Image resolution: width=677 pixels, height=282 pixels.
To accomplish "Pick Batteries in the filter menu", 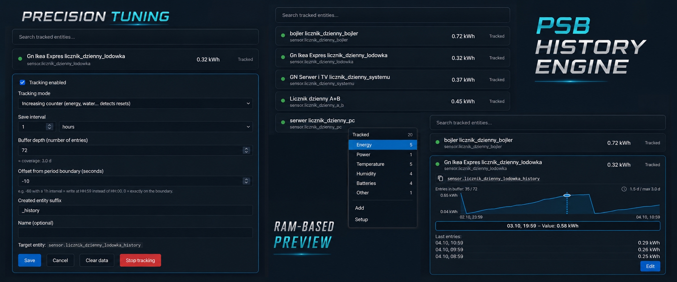I will pos(383,183).
